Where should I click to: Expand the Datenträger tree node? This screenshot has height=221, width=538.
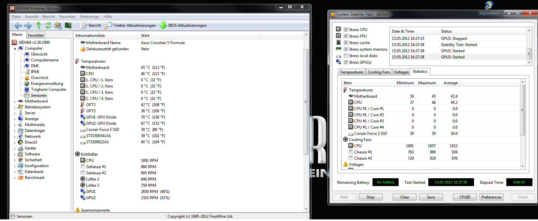coord(15,131)
